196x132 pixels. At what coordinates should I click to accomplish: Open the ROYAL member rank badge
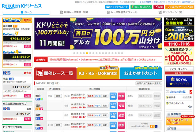179,82
